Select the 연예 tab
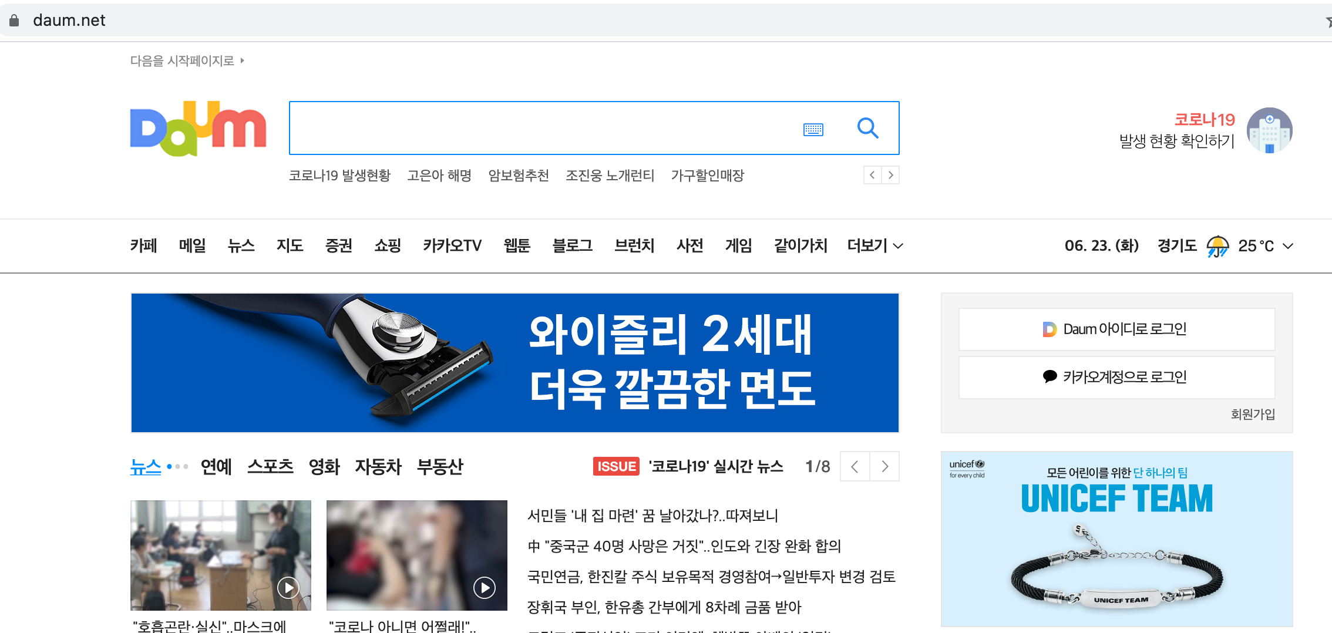The width and height of the screenshot is (1332, 633). tap(216, 467)
